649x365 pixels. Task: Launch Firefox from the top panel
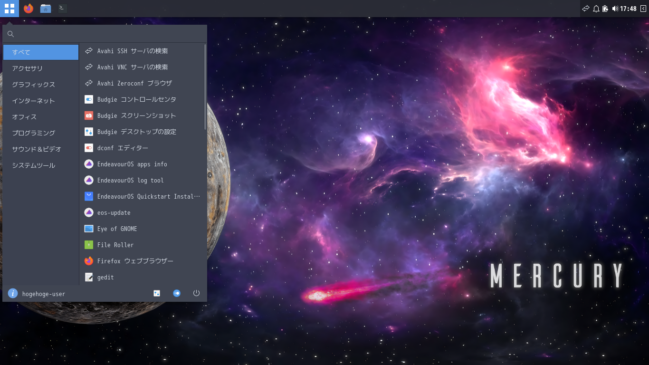(29, 9)
